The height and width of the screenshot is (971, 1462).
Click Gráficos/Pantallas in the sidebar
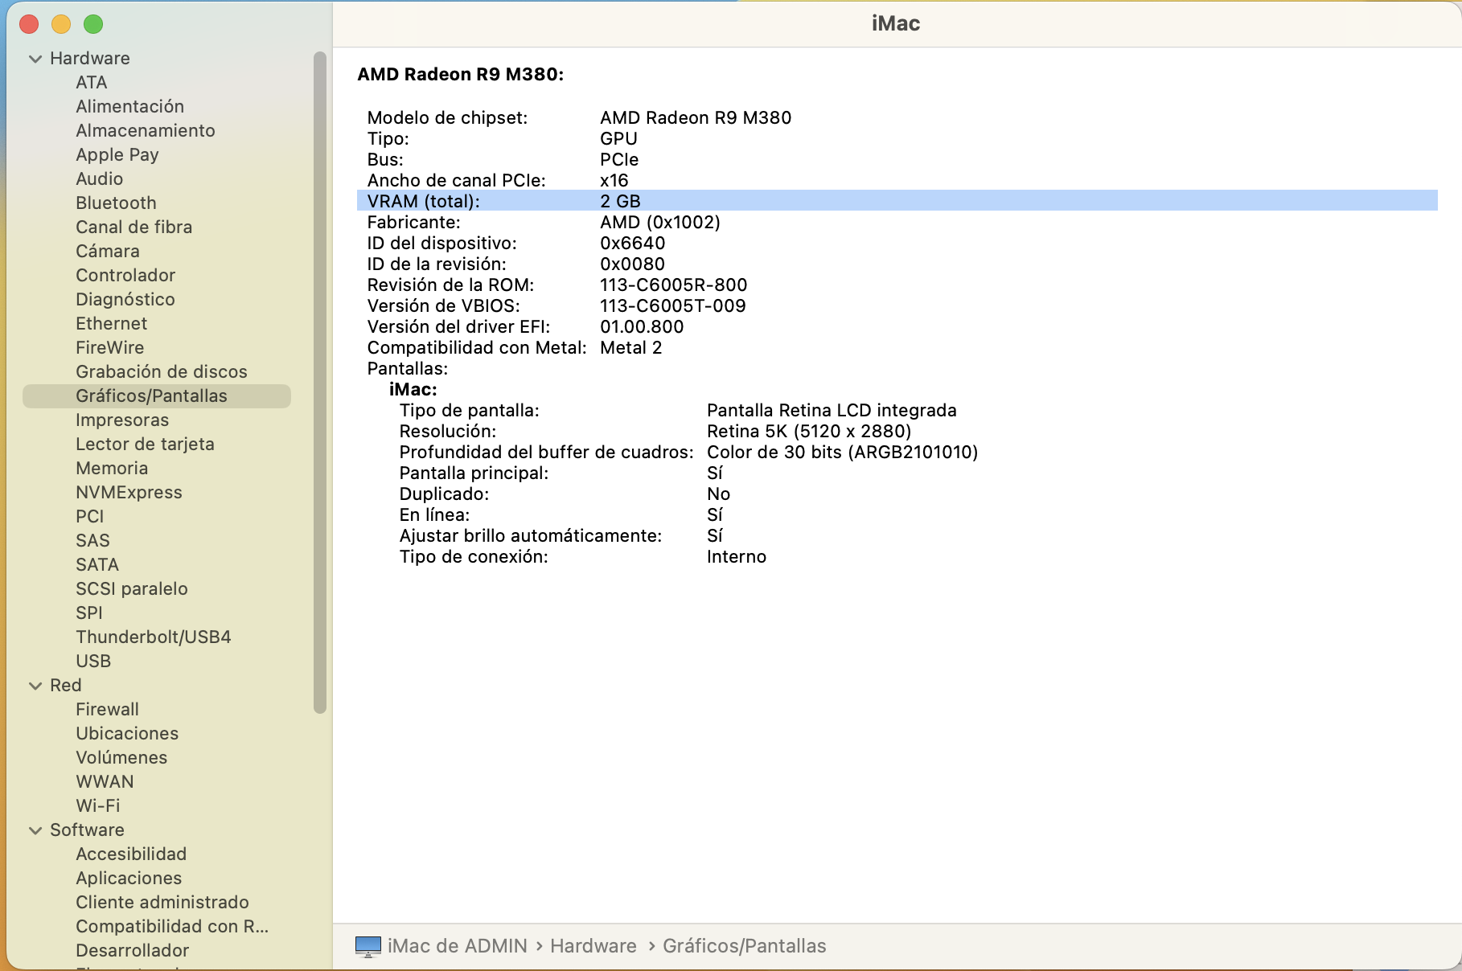coord(151,395)
